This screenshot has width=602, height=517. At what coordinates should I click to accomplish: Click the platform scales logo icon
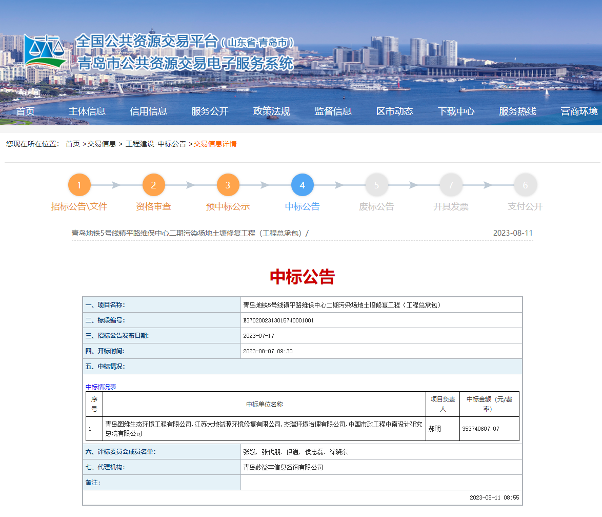[45, 52]
